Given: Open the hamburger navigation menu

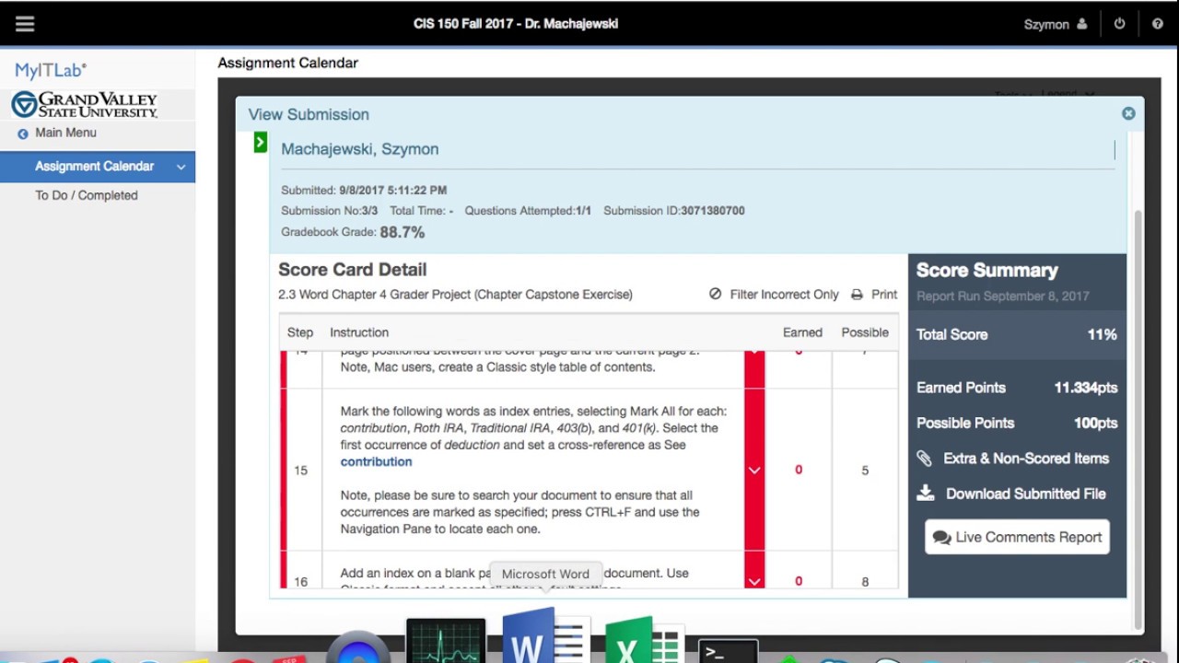Looking at the screenshot, I should [25, 24].
